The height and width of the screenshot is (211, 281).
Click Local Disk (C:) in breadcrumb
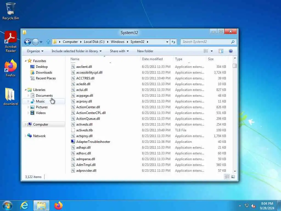94,42
